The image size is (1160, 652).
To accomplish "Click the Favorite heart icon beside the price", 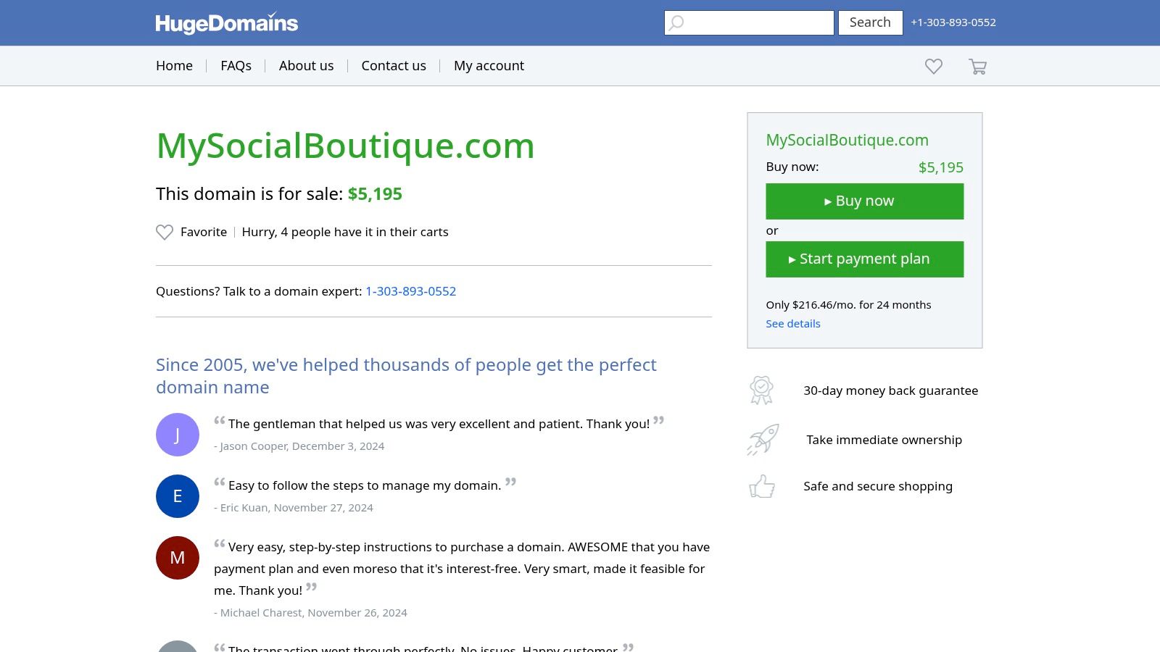I will (165, 232).
